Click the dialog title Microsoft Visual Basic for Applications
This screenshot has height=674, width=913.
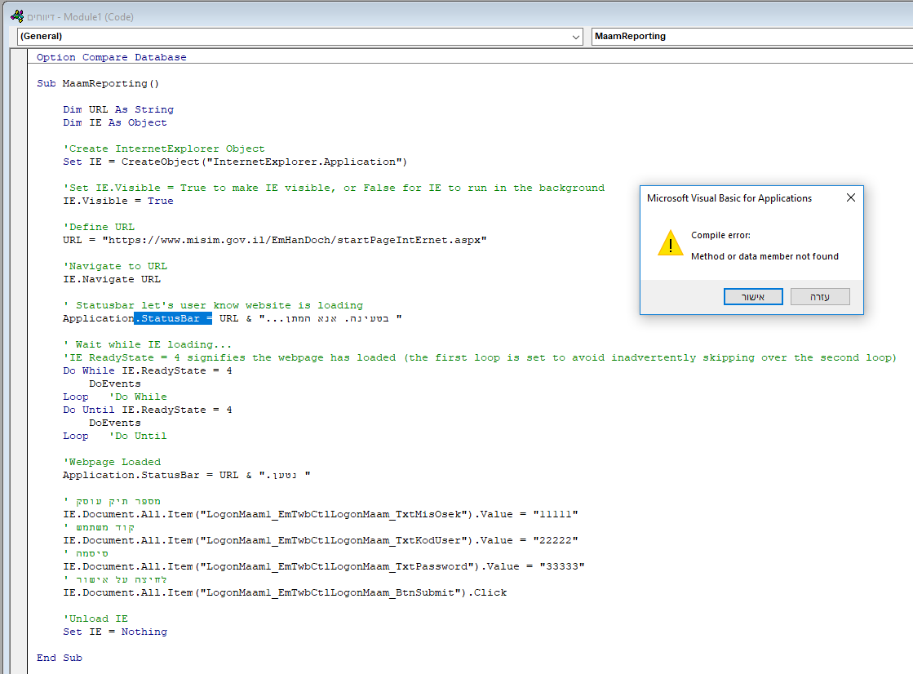coord(729,198)
